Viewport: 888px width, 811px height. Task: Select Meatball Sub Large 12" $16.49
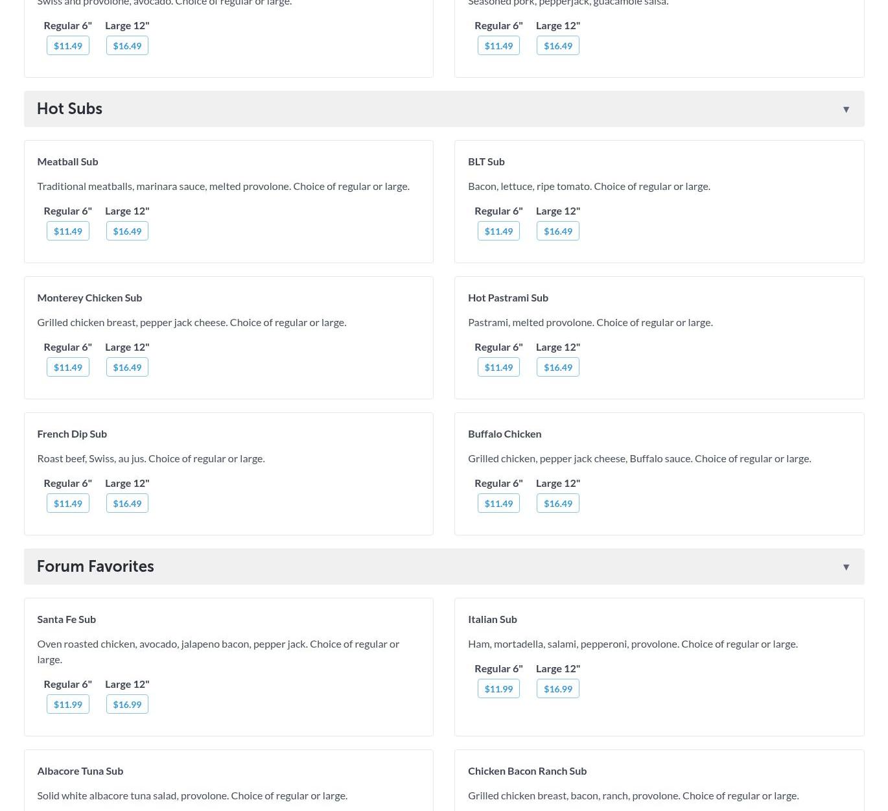127,231
